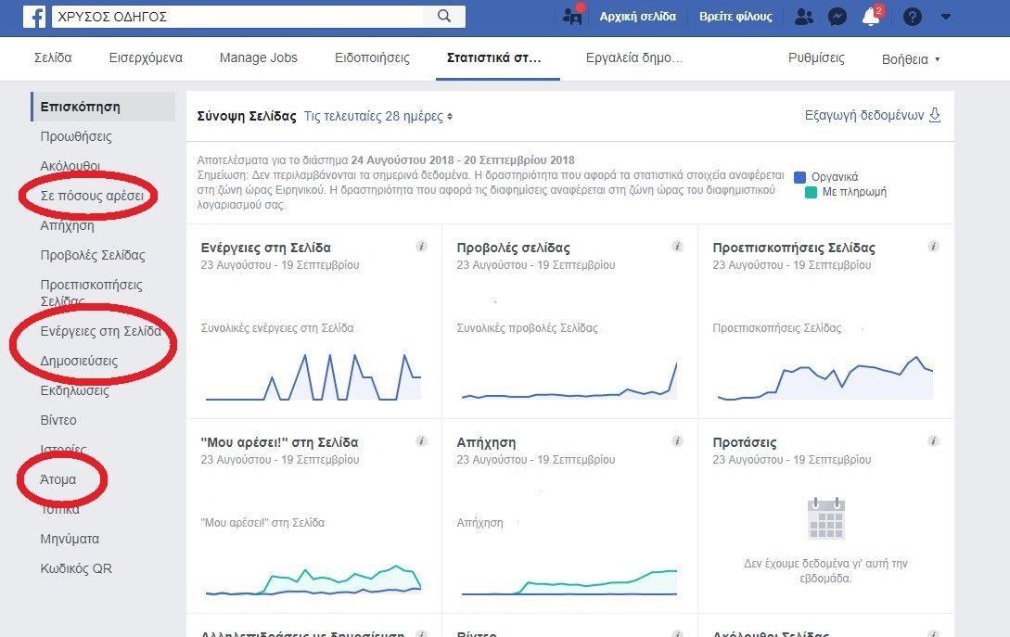Open Βρείτε φίλους link
The height and width of the screenshot is (637, 1010).
[x=735, y=17]
